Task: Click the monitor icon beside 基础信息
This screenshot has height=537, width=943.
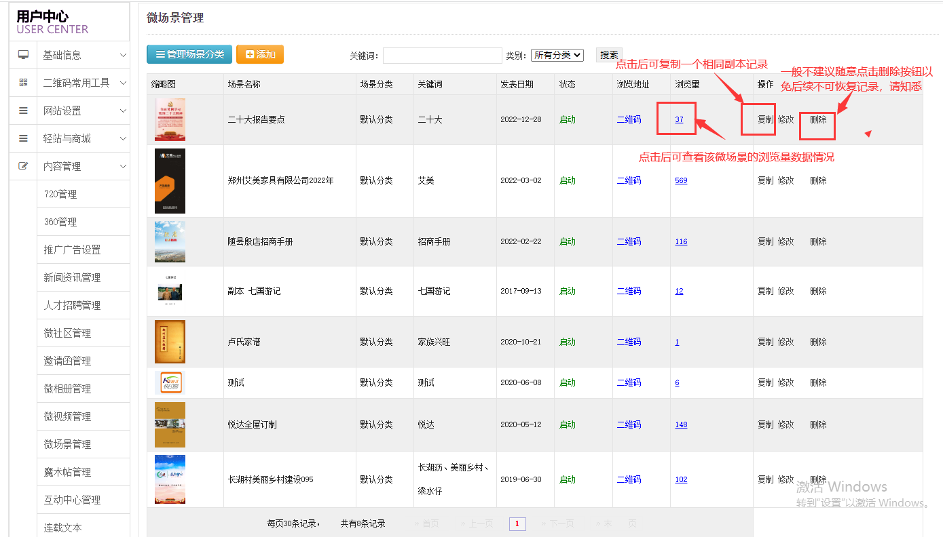Action: point(23,55)
